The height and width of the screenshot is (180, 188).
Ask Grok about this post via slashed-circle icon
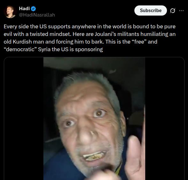173,10
